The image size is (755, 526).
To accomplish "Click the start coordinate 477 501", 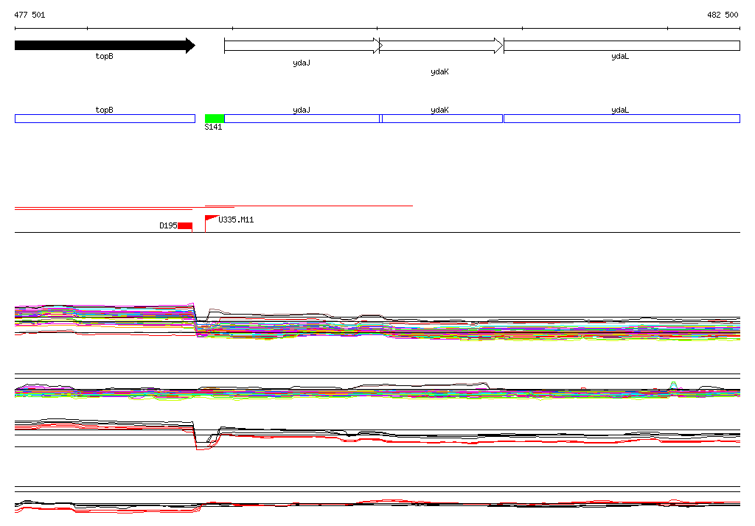I will click(29, 15).
